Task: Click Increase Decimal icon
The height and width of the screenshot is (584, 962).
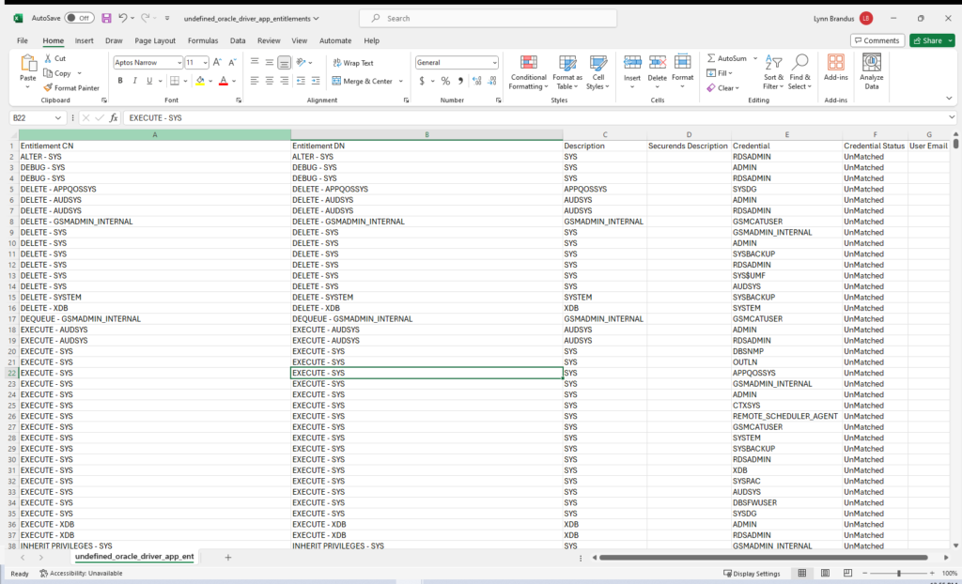Action: point(477,81)
